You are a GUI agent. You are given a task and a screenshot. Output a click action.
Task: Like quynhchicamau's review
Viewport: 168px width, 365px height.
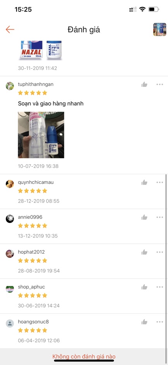coord(144,182)
